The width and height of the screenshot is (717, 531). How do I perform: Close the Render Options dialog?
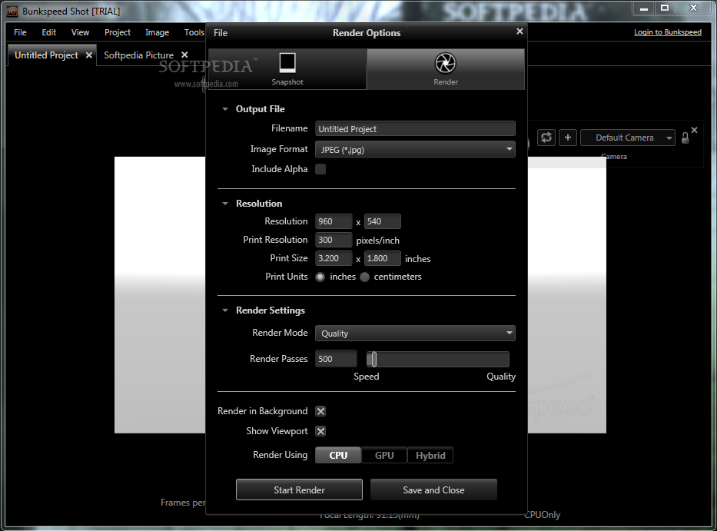coord(519,31)
